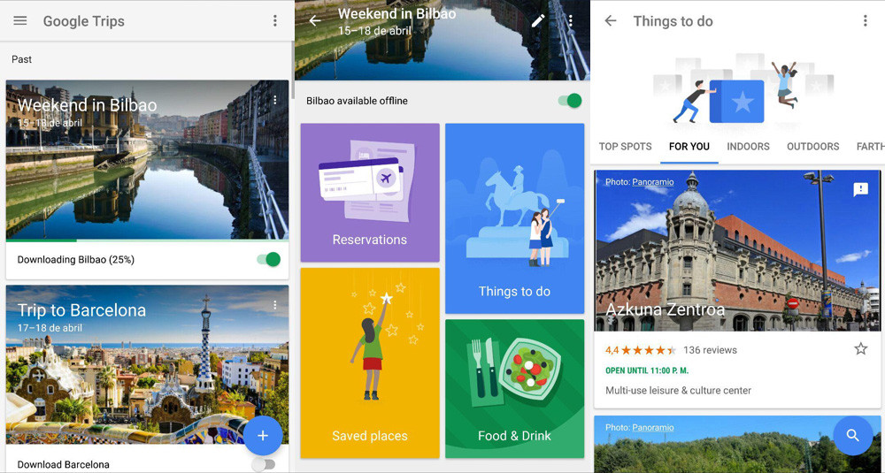Viewport: 885px width, 473px height.
Task: Switch to the TOP SPOTS tab
Action: [626, 147]
